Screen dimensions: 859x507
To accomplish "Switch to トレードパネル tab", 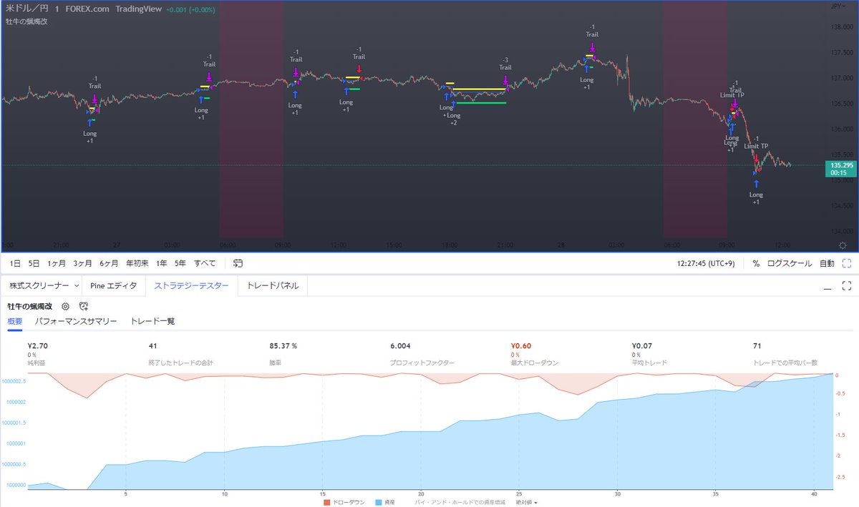I will click(x=273, y=285).
